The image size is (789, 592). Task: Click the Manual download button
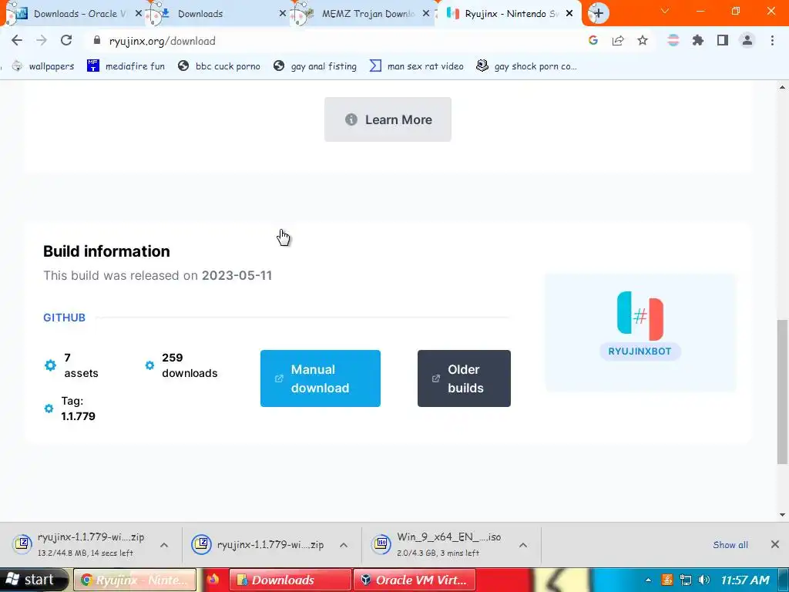click(320, 378)
